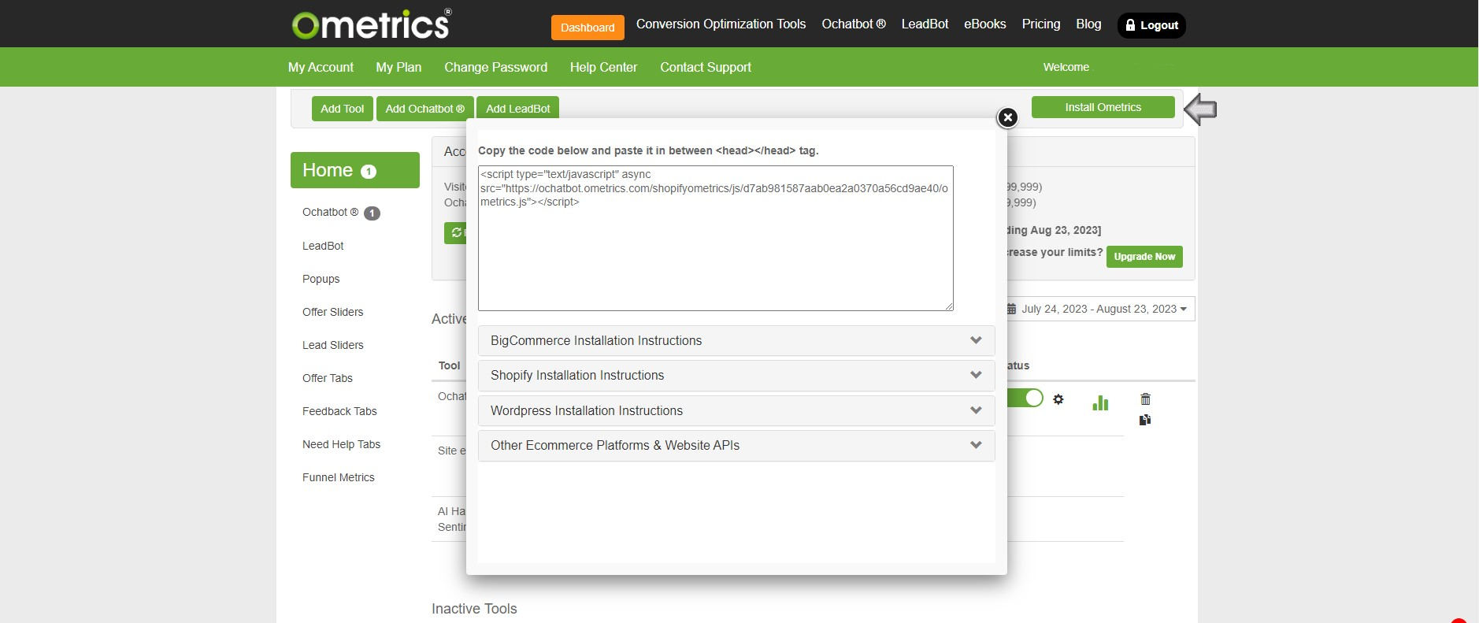Open LeadBot in the top navigation
Image resolution: width=1479 pixels, height=623 pixels.
(x=925, y=24)
